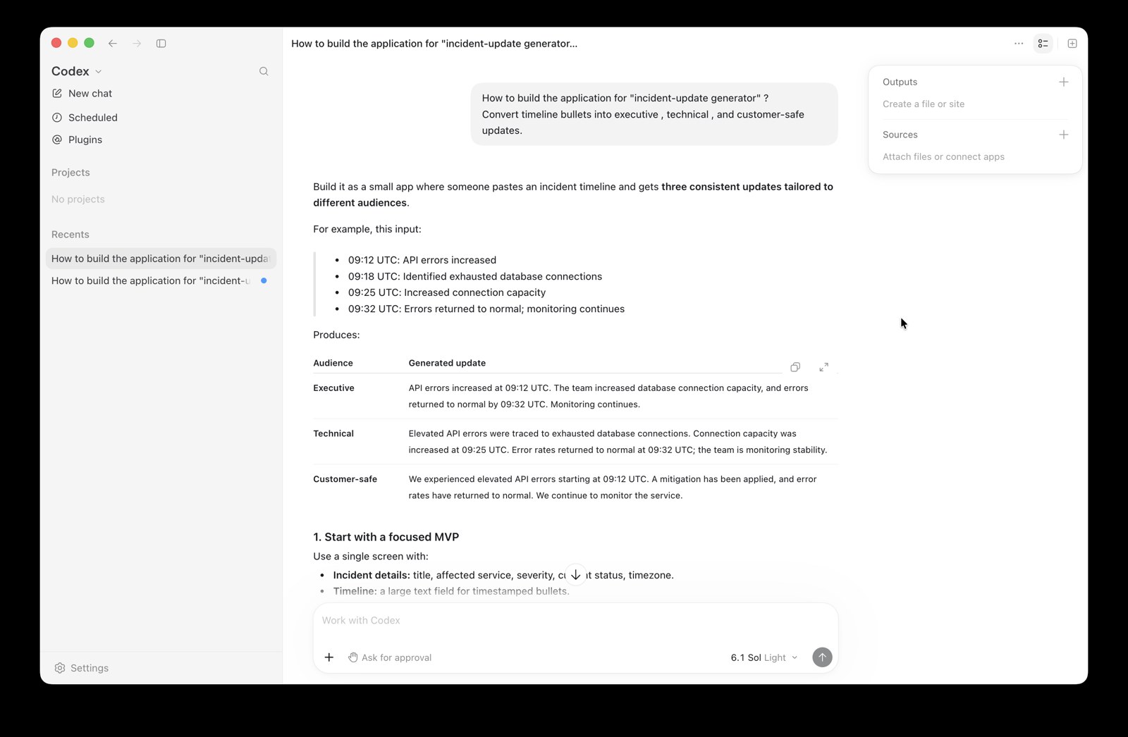Click the 'Customer-safe' table row label
Screen dimensions: 1128x737
[345, 479]
